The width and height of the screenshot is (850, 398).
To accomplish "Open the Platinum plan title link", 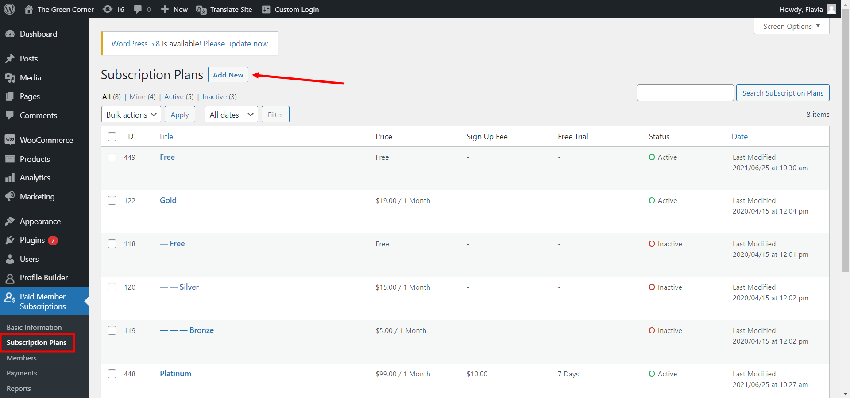I will pyautogui.click(x=176, y=374).
